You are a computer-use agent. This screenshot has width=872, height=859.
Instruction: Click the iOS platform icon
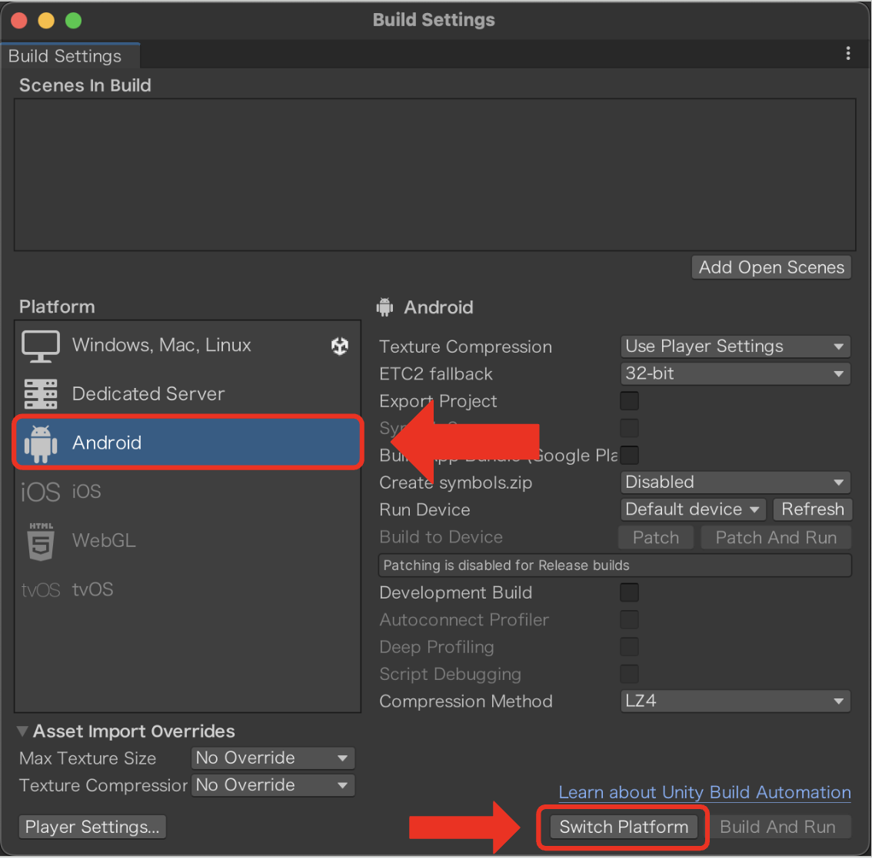click(x=40, y=493)
